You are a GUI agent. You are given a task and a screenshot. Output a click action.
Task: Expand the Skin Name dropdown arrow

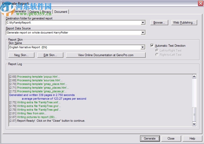coord(143,47)
